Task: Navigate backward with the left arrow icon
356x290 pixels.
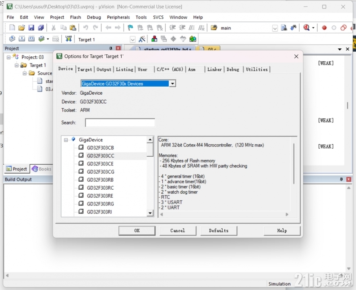Action: pos(108,28)
